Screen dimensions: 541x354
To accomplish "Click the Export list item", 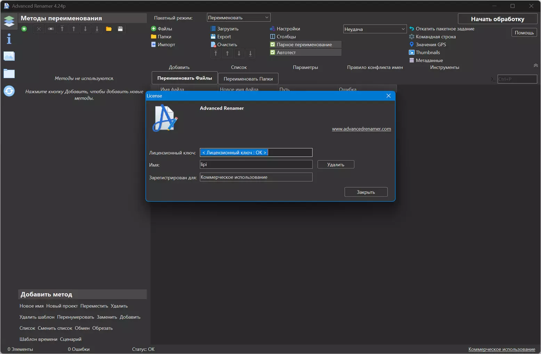I will click(x=221, y=36).
